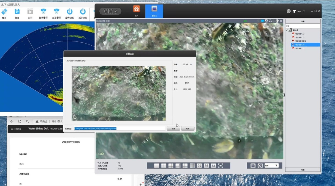Screen dimensions: 335x186
Task: Collapse the device side panel arrow
Action: tap(284, 95)
